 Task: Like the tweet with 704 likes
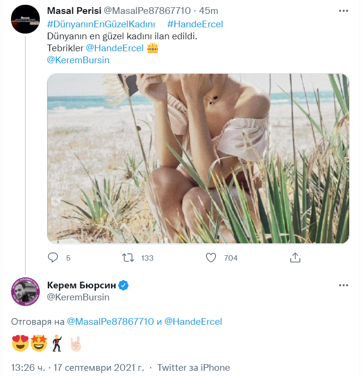coord(211,258)
